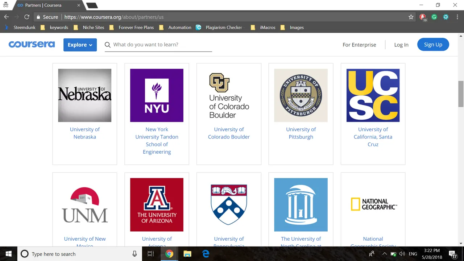The image size is (464, 261).
Task: Click the scrollbar down arrow
Action: tap(461, 244)
